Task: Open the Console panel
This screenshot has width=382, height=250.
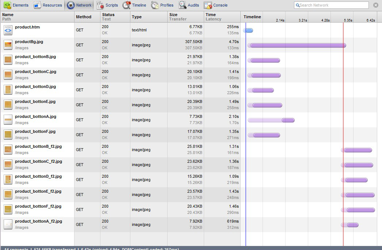Action: point(215,5)
